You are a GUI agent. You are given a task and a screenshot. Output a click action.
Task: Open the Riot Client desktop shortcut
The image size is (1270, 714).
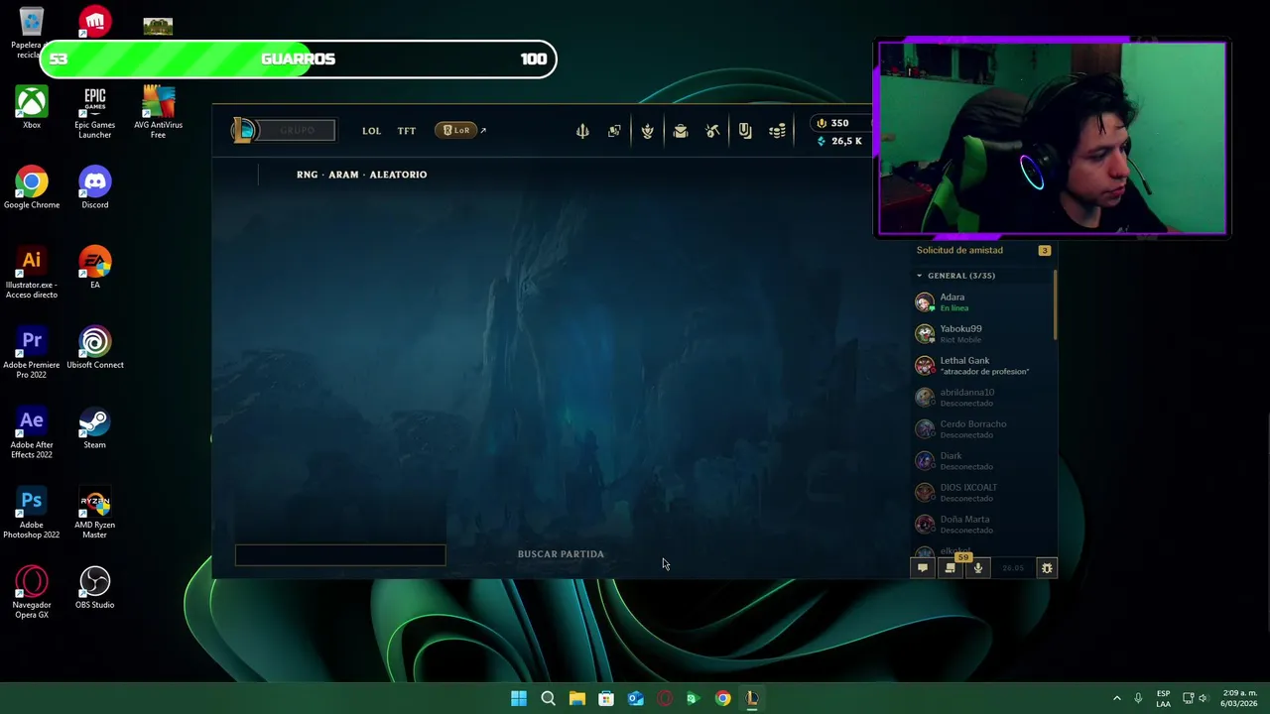pyautogui.click(x=95, y=22)
